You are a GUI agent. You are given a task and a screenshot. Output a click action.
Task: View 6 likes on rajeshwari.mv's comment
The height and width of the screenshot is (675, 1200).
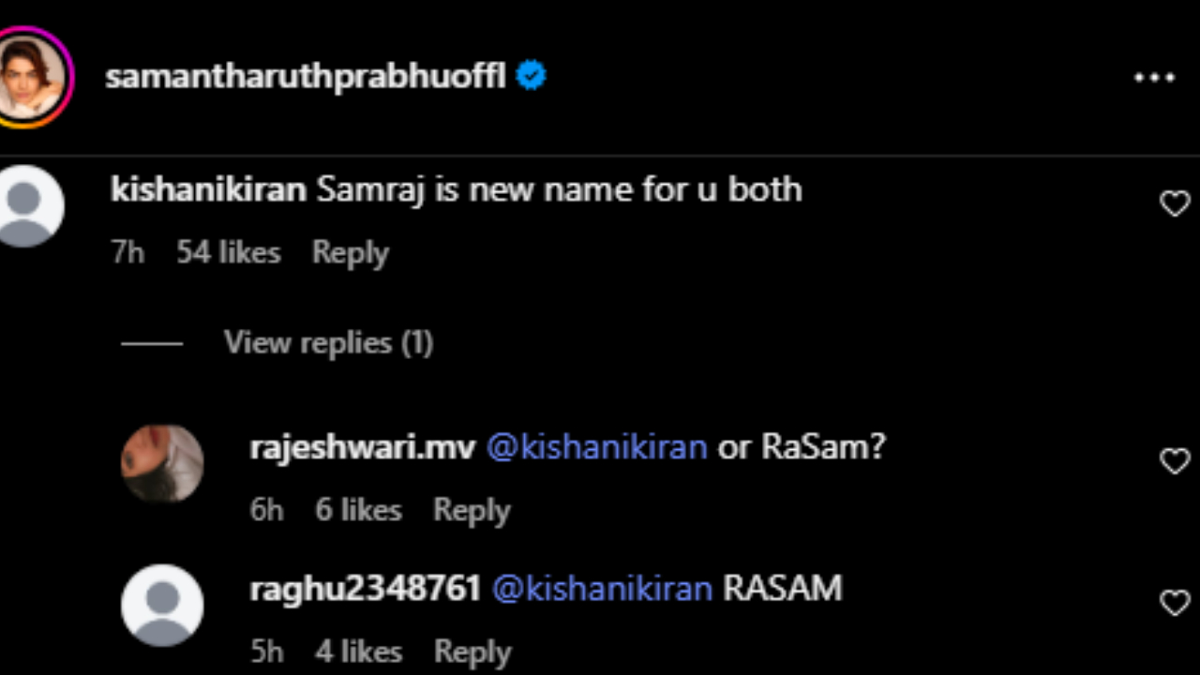point(358,510)
